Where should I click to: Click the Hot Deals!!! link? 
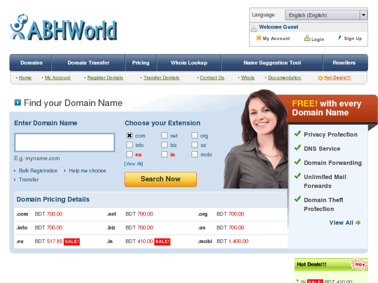337,77
